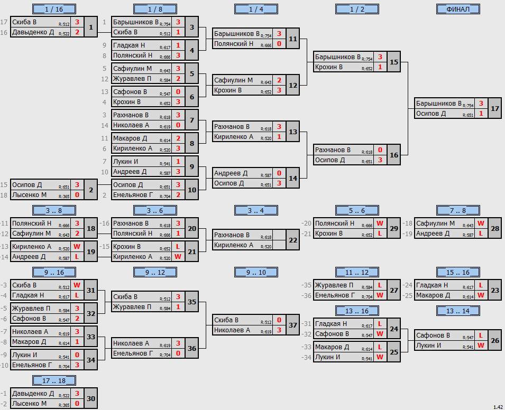Select match number 28 box
The height and width of the screenshot is (410, 505).
click(495, 228)
